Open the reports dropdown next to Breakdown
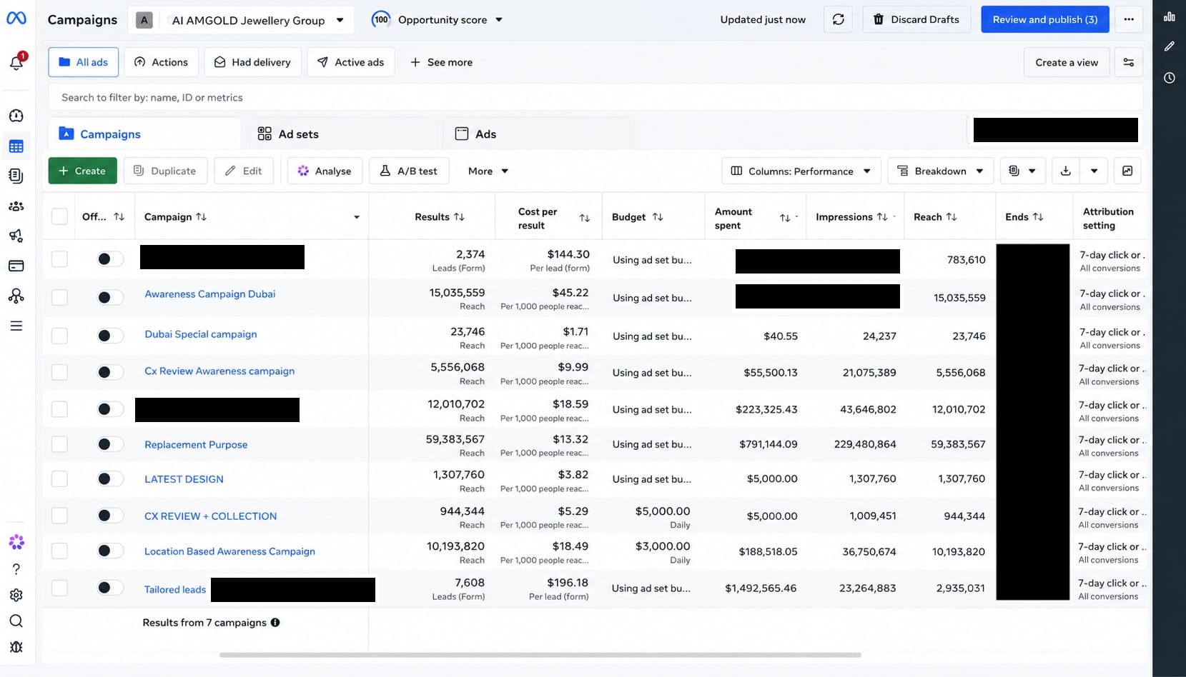Viewport: 1186px width, 677px height. pyautogui.click(x=1022, y=171)
